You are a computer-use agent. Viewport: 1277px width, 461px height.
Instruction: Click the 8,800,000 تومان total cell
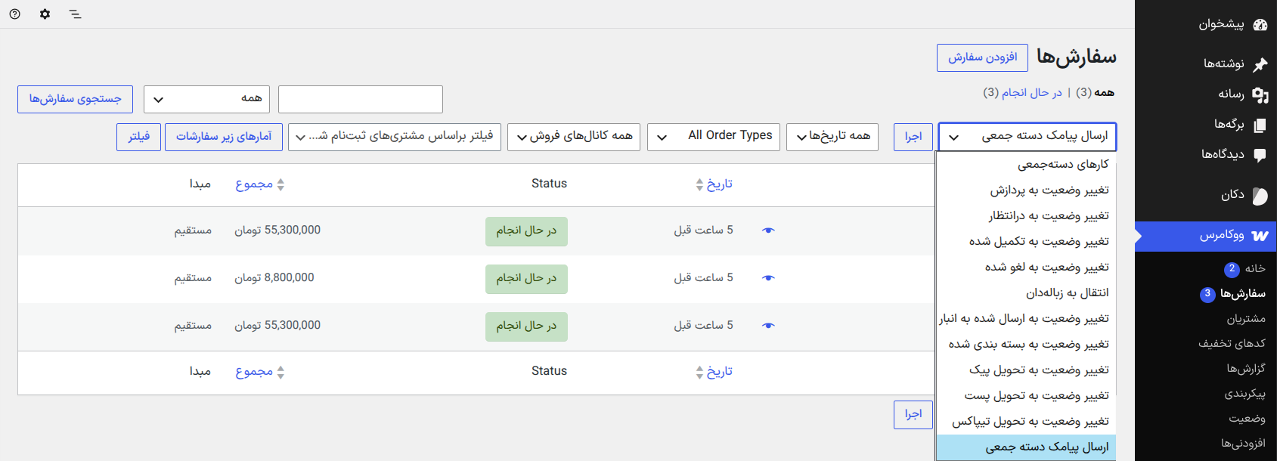274,278
